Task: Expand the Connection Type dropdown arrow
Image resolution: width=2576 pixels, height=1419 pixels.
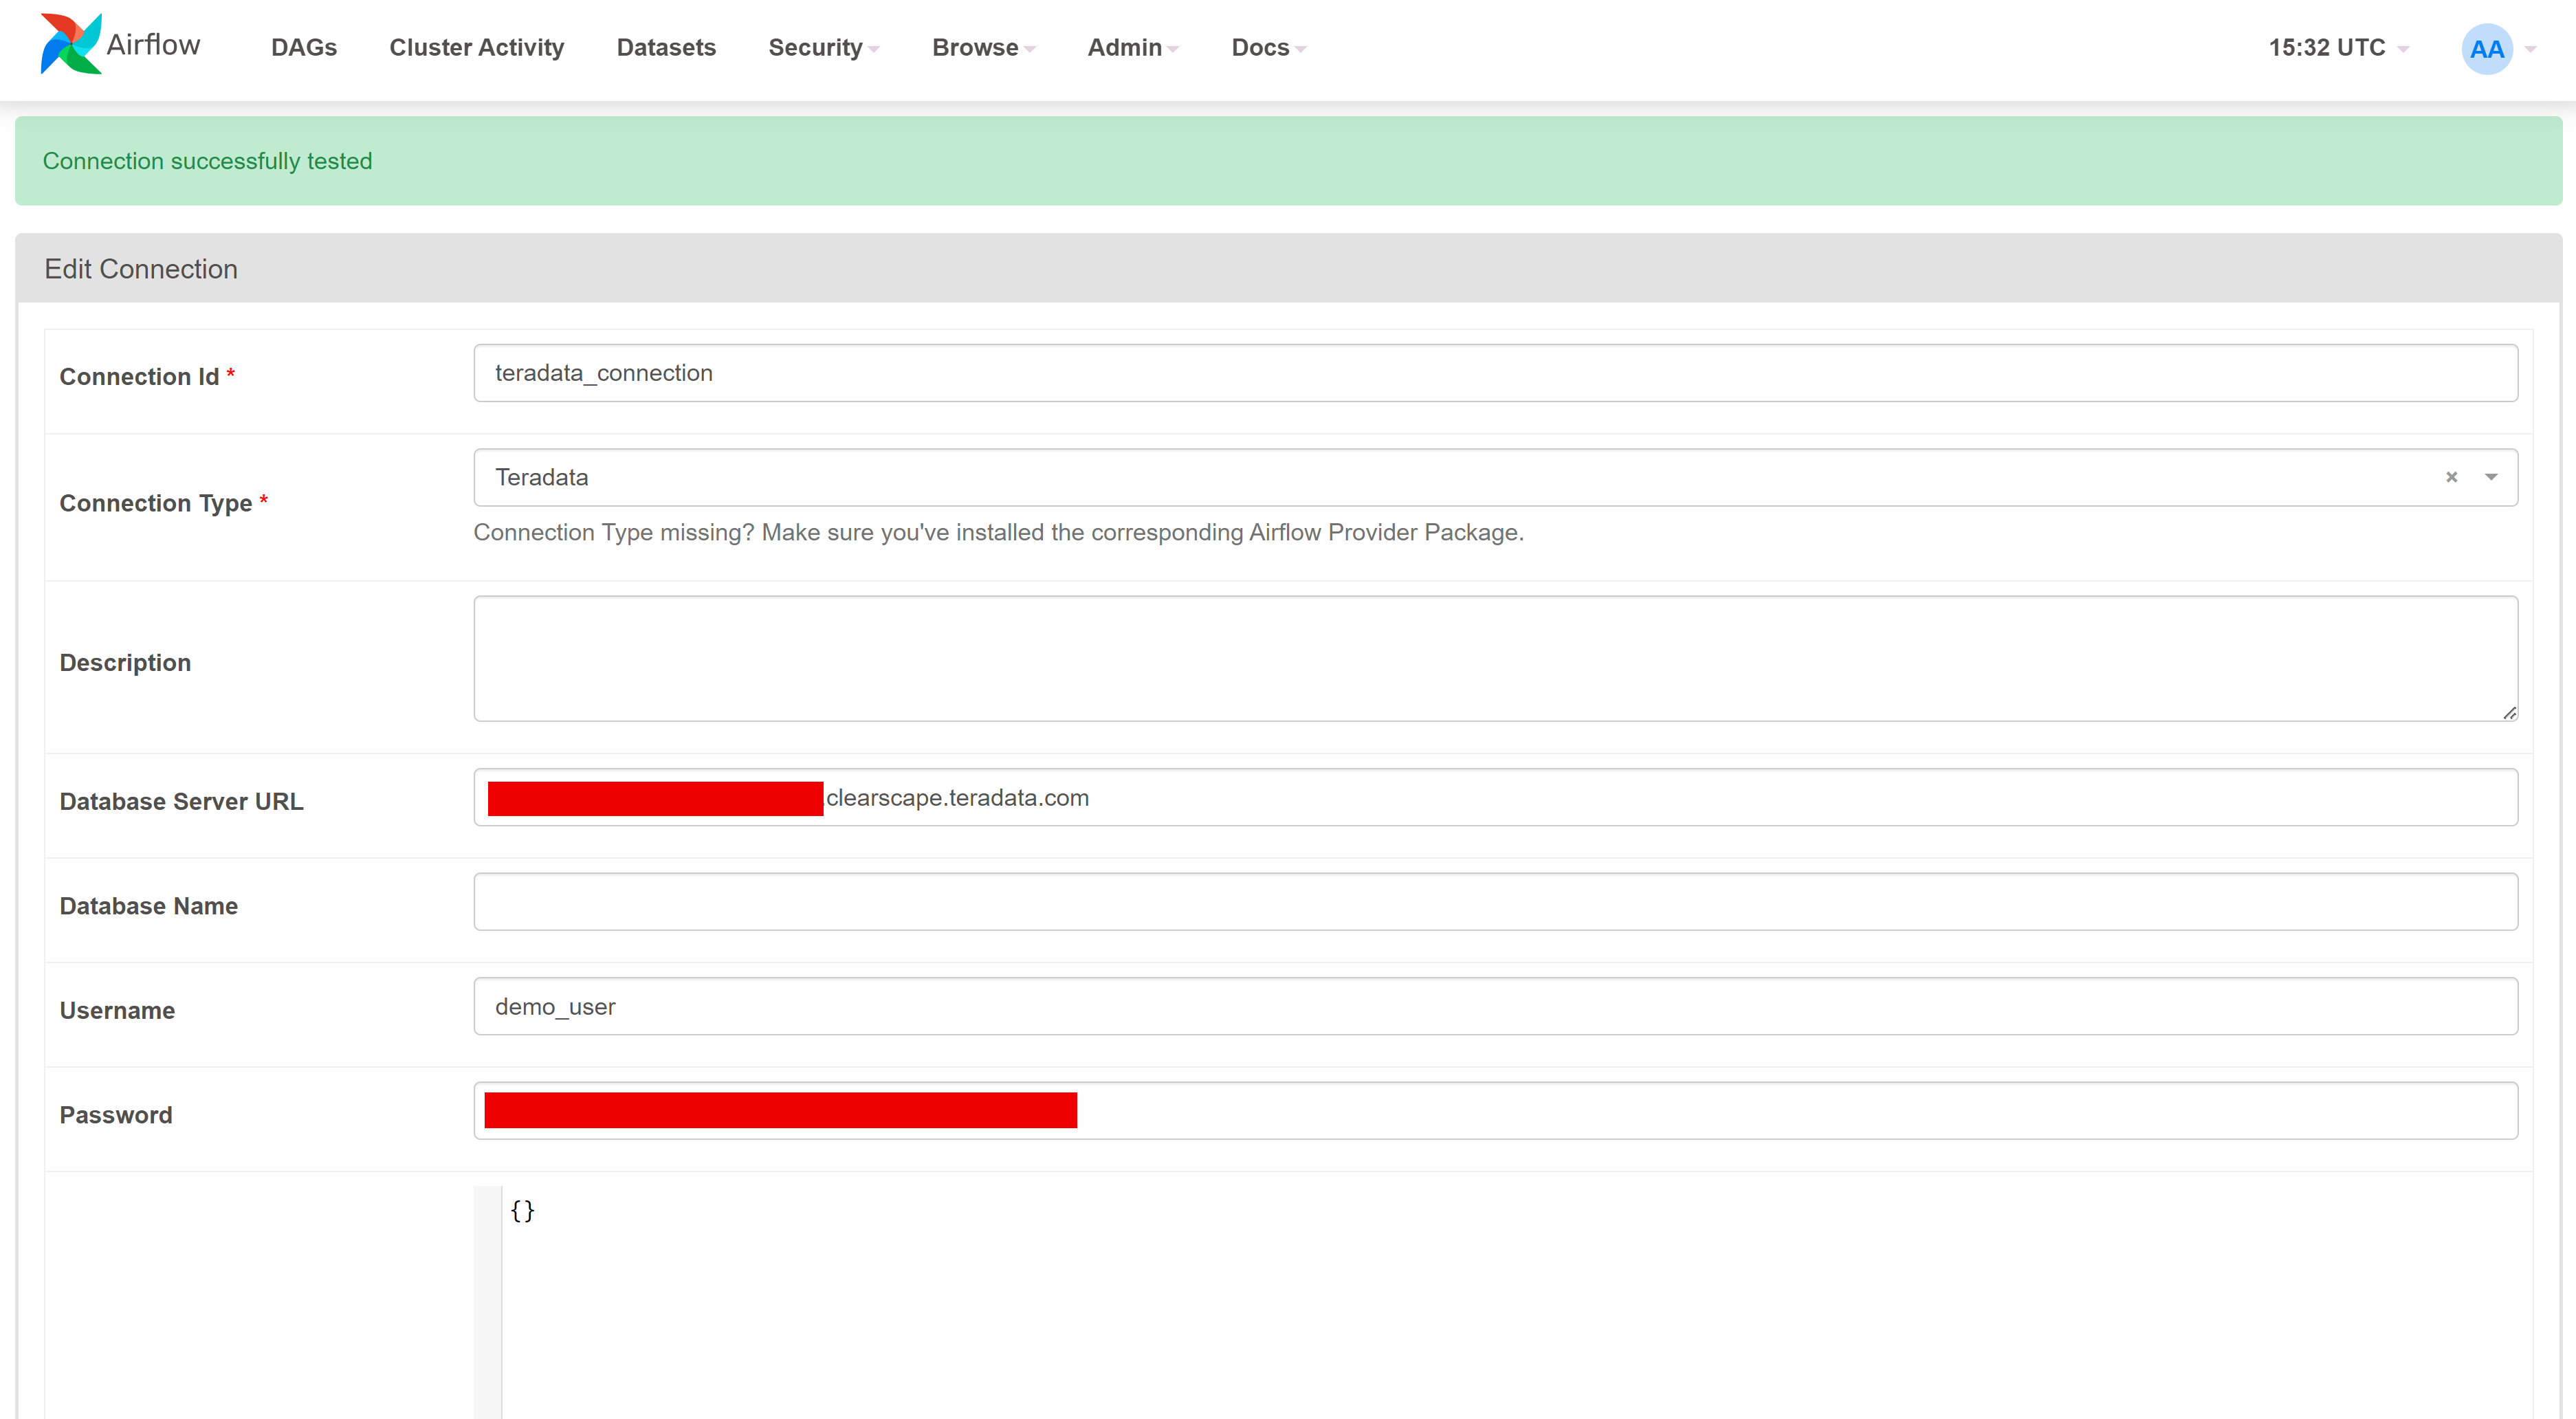Action: coord(2491,477)
